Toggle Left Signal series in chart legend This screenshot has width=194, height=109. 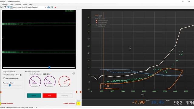pyautogui.click(x=101, y=26)
